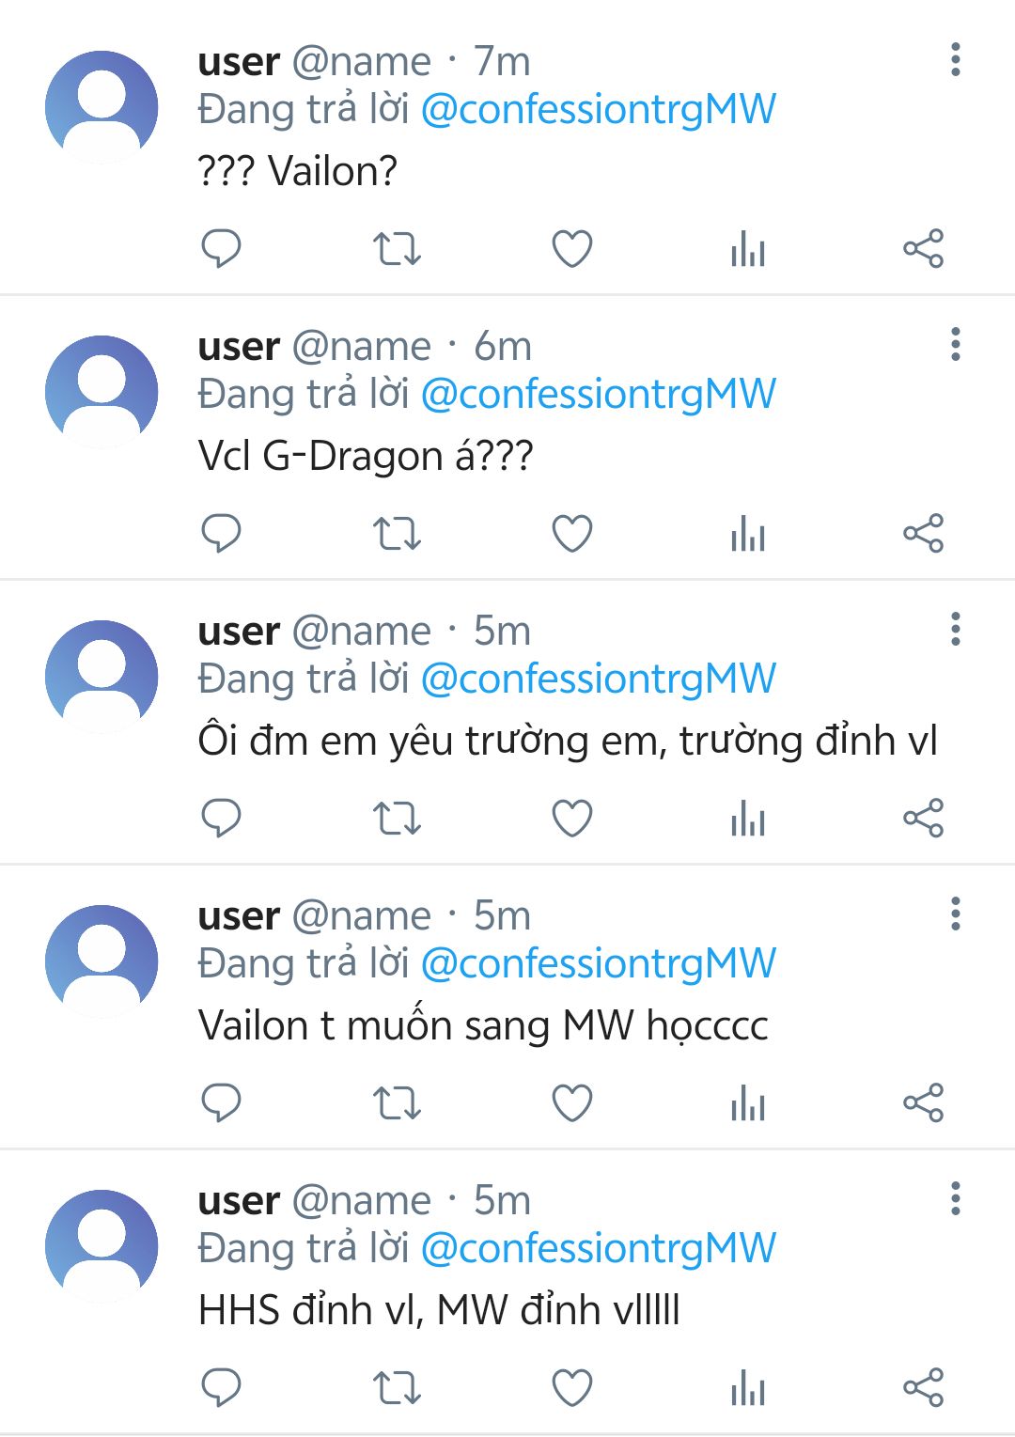This screenshot has height=1437, width=1015.
Task: Reply to the 'Ôi đm em yêu trường' tweet
Action: pos(222,819)
